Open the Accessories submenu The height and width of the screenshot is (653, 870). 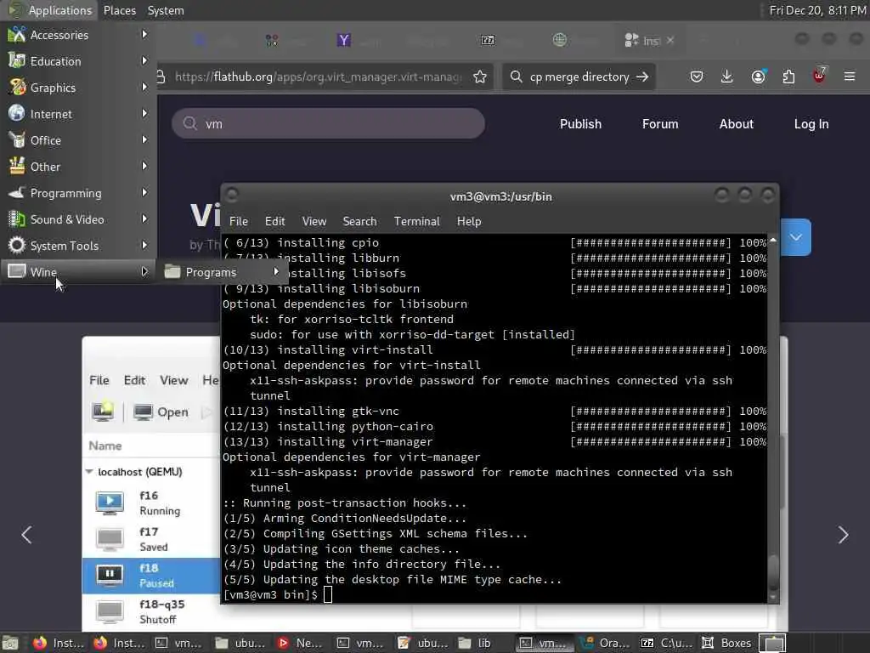(x=78, y=35)
